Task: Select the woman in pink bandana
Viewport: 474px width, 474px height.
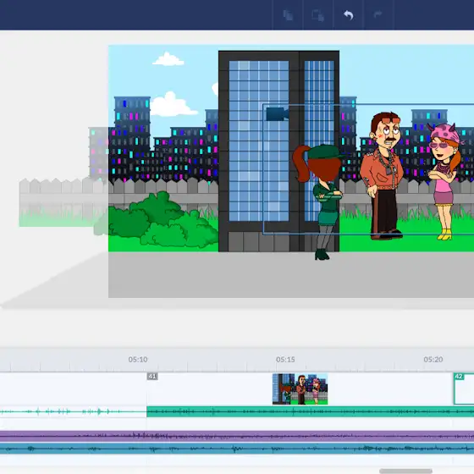Action: tap(444, 181)
